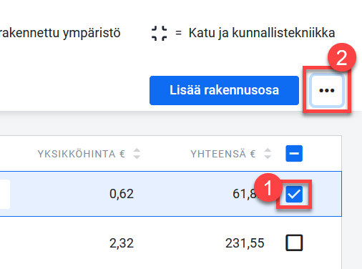Click the Katu ja kunnallistekniikka legend text

tap(262, 33)
